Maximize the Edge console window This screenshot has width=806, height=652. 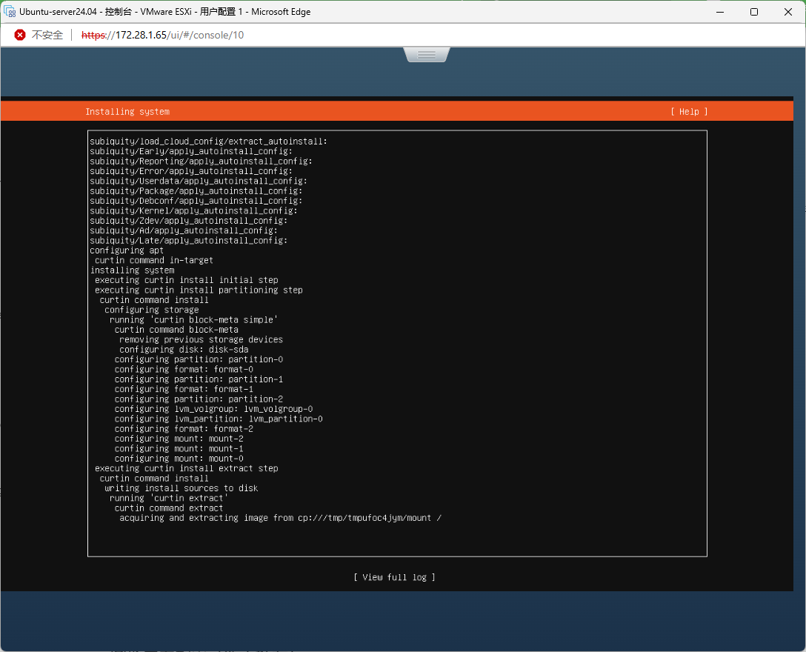coord(753,12)
